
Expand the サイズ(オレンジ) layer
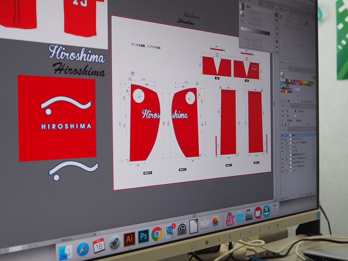click(288, 139)
